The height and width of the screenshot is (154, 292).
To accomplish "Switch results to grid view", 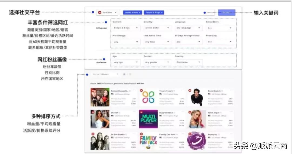I will pyautogui.click(x=124, y=74).
